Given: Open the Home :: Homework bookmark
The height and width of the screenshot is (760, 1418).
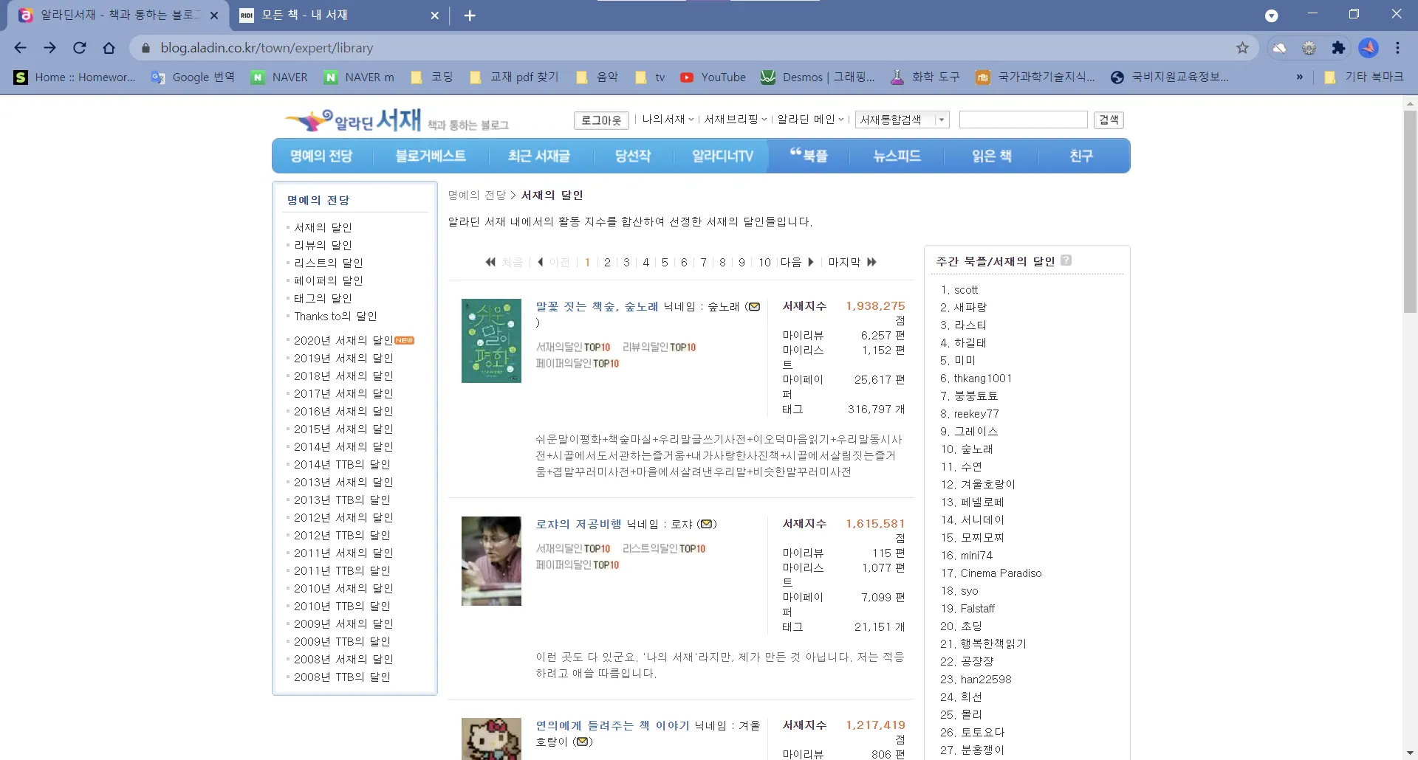Looking at the screenshot, I should 75,77.
